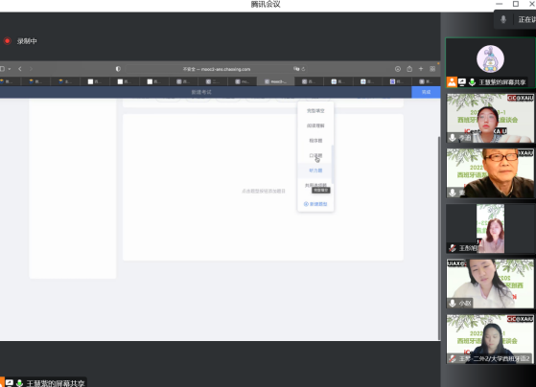Toggle the microphone icon in speaking indicator
Image resolution: width=536 pixels, height=387 pixels.
pyautogui.click(x=503, y=19)
